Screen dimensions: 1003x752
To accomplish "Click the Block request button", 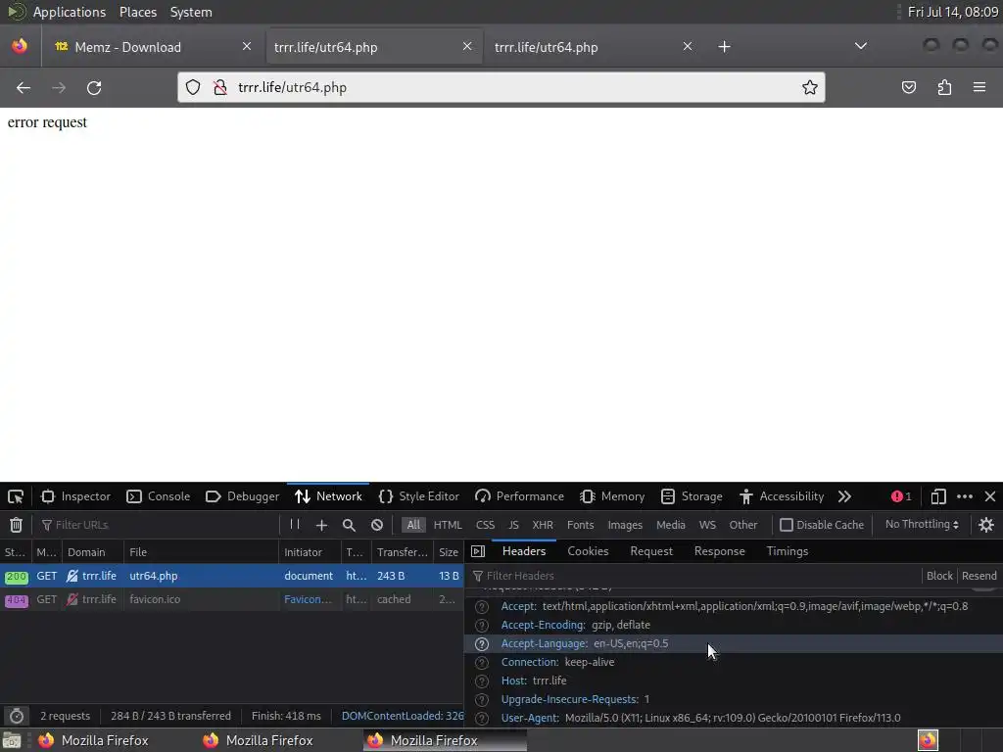I will point(939,576).
